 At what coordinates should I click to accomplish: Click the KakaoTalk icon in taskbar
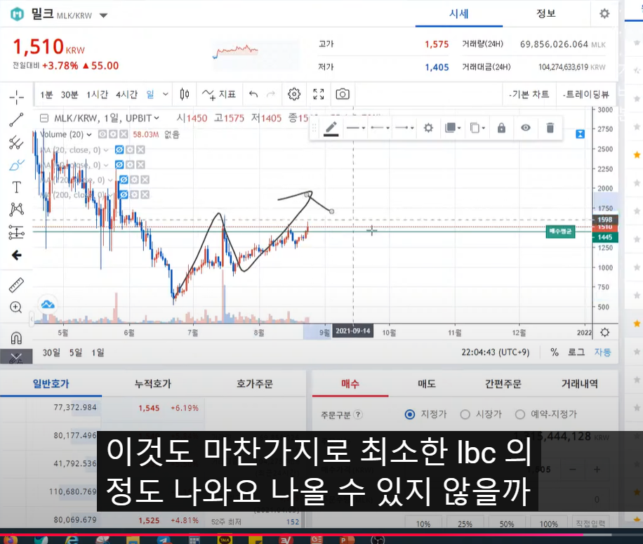(x=225, y=540)
